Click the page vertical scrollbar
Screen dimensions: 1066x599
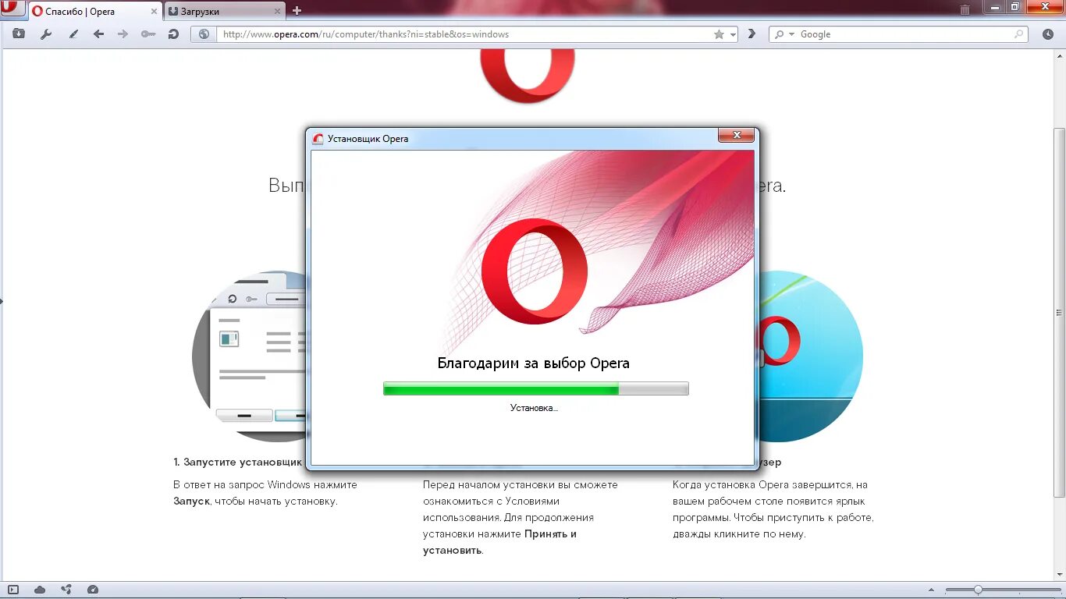click(x=1060, y=312)
